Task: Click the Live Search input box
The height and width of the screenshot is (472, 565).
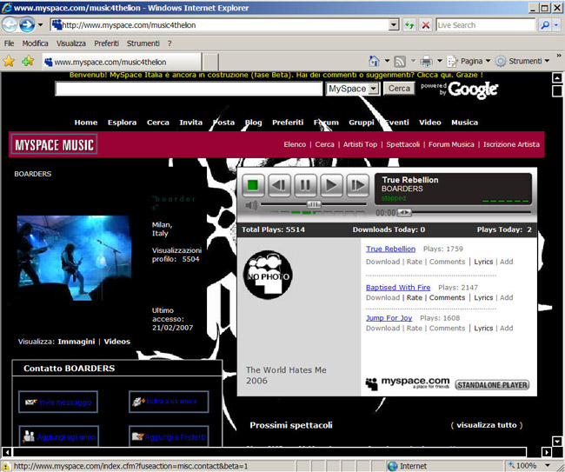Action: coord(485,25)
